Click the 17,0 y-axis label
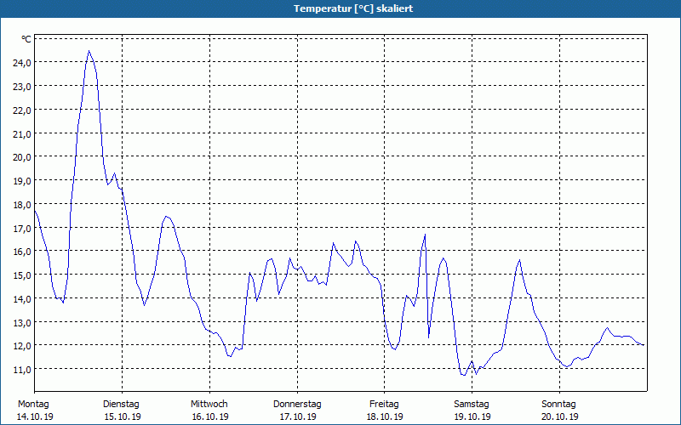 pos(21,228)
